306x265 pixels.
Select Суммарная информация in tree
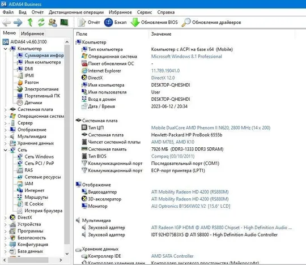pyautogui.click(x=40, y=55)
